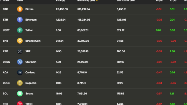Sort by Market Cap column arrow

97,1
